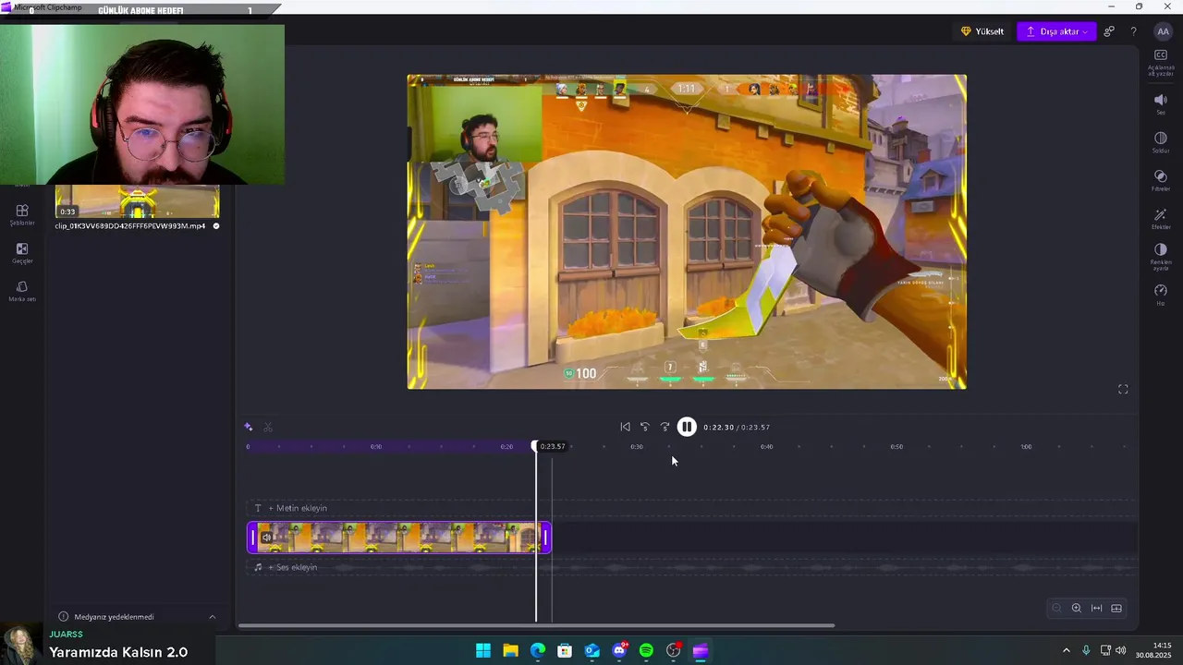Click the taskbar volume icon
Screen dimensions: 1183x665
click(1121, 651)
